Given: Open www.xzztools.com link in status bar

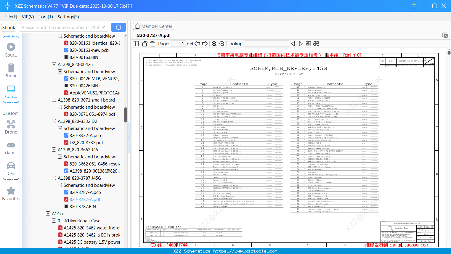Looking at the screenshot, I should pos(245,251).
